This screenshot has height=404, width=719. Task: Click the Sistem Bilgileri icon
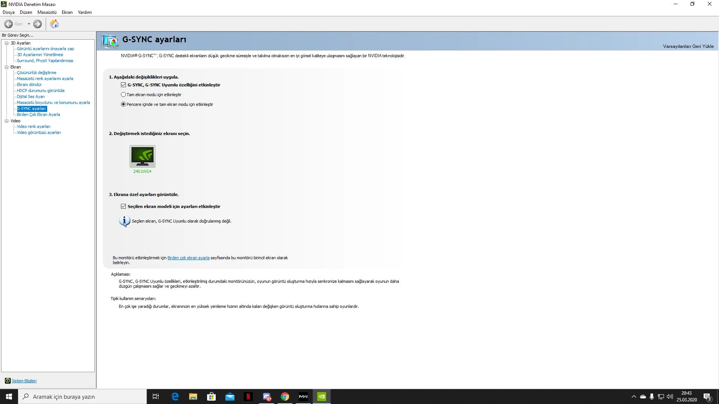click(x=7, y=381)
